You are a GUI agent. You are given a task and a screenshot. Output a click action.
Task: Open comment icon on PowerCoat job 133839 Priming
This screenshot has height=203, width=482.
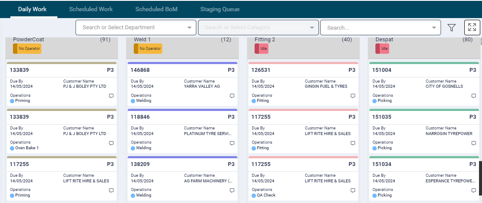[x=111, y=96]
